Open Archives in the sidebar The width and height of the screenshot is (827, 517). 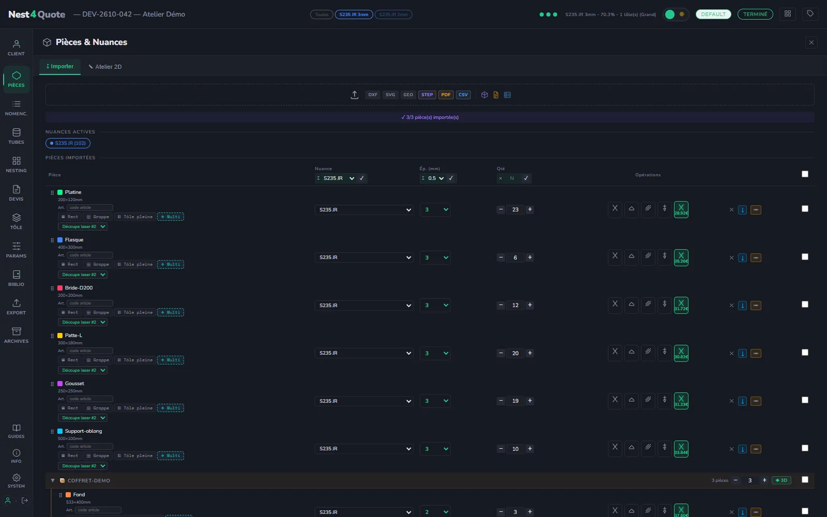[x=16, y=336]
